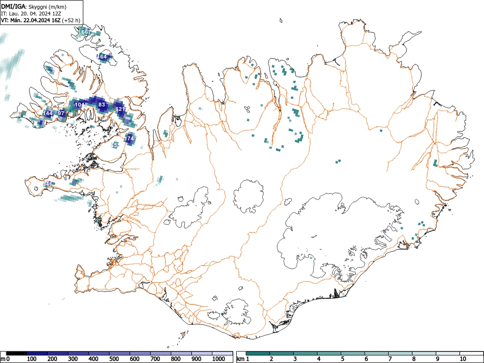Click the 'VT: Mán. 22.04.2024 16Z' valid time text
The width and height of the screenshot is (484, 363).
[31, 21]
